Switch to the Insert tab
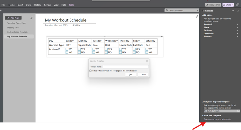This screenshot has width=241, height=130. pyautogui.click(x=20, y=5)
